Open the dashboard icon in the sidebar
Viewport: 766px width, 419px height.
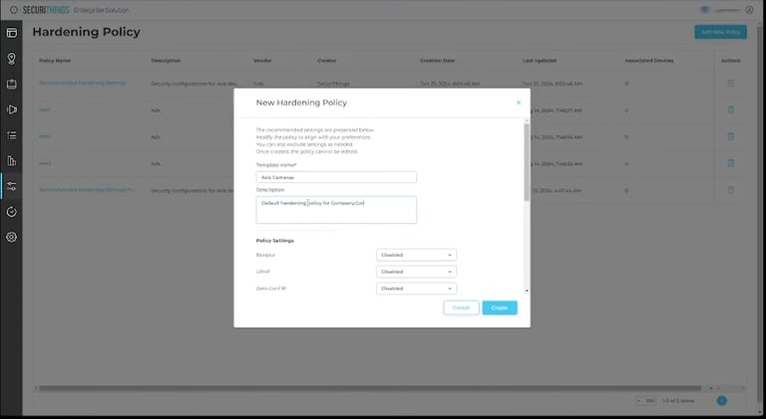click(x=11, y=33)
